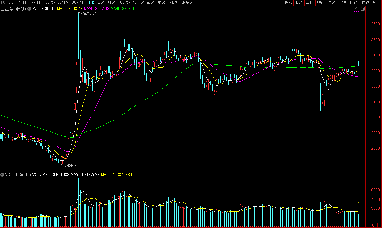
Task: Click the MA20: 3262.08 label
Action: tap(97, 9)
